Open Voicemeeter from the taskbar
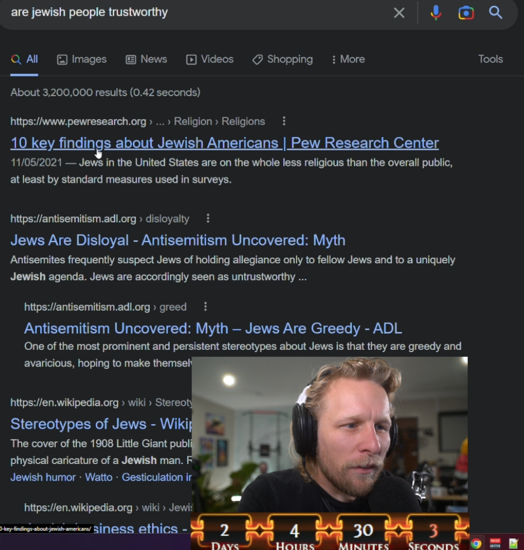This screenshot has width=524, height=550. pyautogui.click(x=495, y=543)
